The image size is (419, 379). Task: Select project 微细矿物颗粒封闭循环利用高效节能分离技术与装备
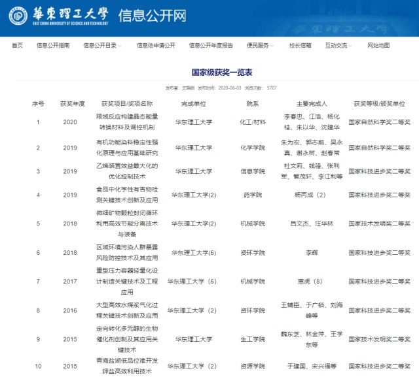pos(127,223)
